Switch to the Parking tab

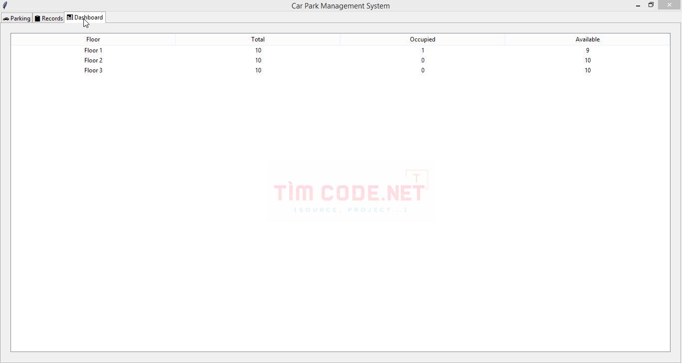(x=16, y=18)
